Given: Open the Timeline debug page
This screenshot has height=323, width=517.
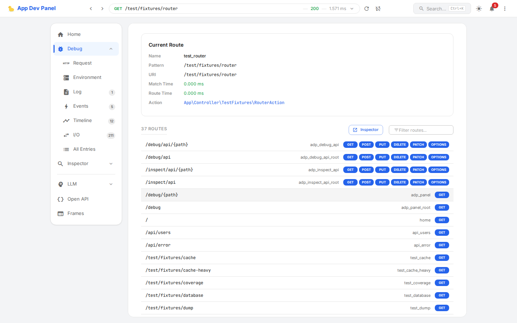Looking at the screenshot, I should (83, 121).
